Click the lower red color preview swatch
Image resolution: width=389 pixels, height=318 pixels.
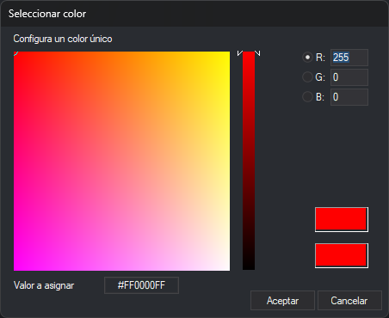[342, 256]
